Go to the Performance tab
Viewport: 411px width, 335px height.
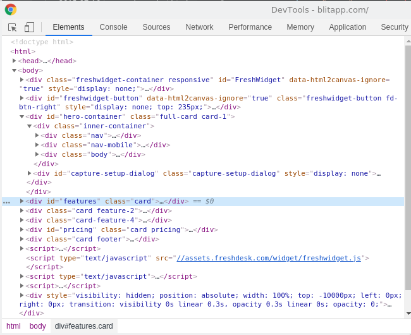250,27
